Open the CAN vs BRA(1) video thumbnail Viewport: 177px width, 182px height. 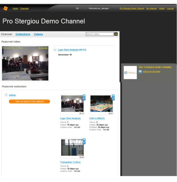tap(101, 104)
